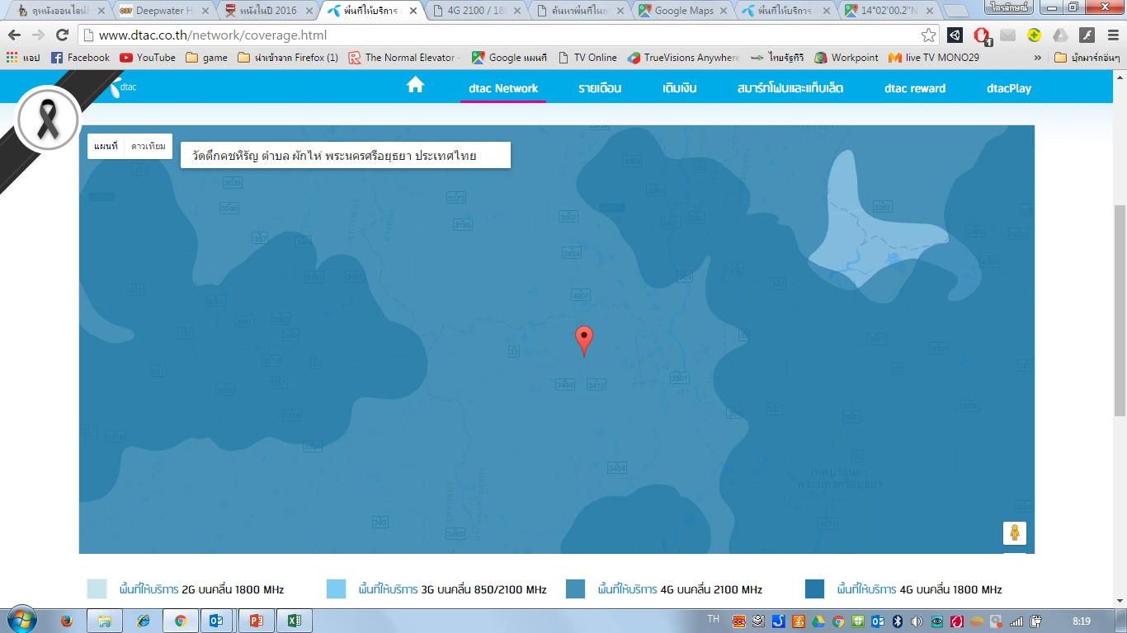This screenshot has width=1127, height=633.
Task: Click the Gmail checker extension icon
Action: pyautogui.click(x=1007, y=35)
